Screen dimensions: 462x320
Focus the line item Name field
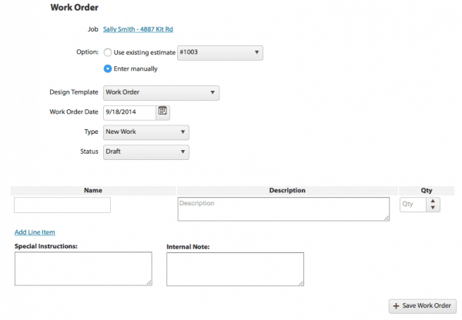[x=62, y=205]
